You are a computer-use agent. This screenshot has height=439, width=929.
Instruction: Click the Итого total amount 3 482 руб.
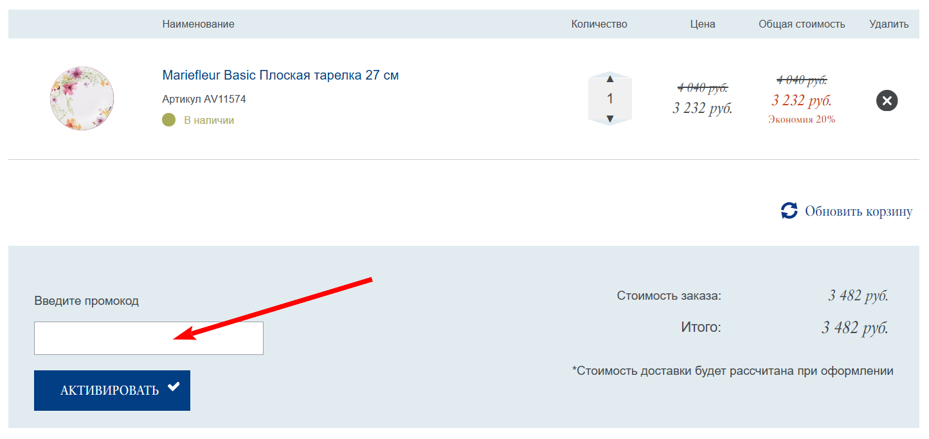coord(854,328)
